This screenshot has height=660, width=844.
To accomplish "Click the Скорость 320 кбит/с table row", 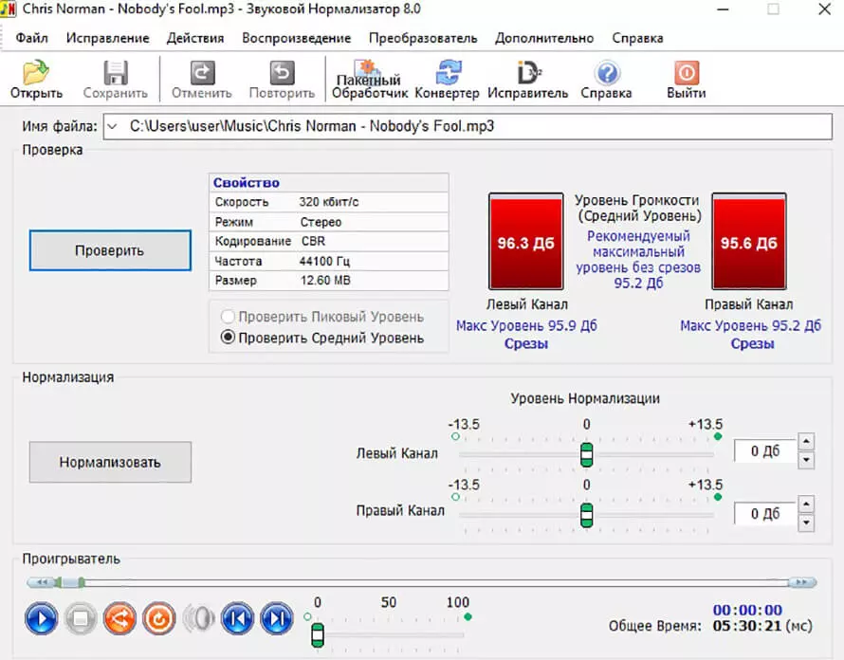I will pyautogui.click(x=329, y=202).
